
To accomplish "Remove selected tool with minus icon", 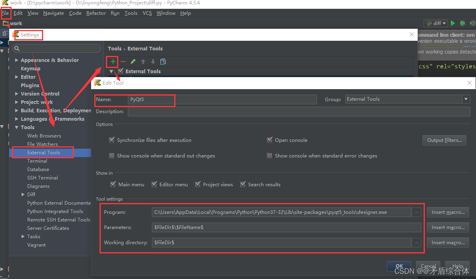I will pyautogui.click(x=123, y=62).
